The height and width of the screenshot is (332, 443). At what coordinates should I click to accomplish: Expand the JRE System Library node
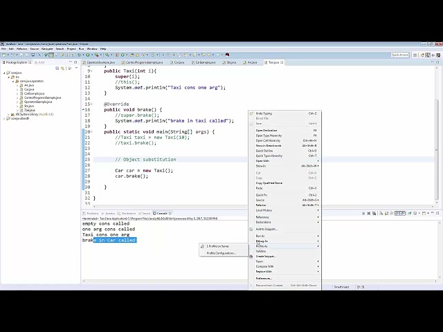pyautogui.click(x=9, y=114)
